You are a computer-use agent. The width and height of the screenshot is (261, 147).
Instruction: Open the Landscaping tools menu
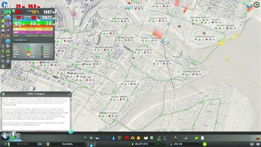(186, 138)
